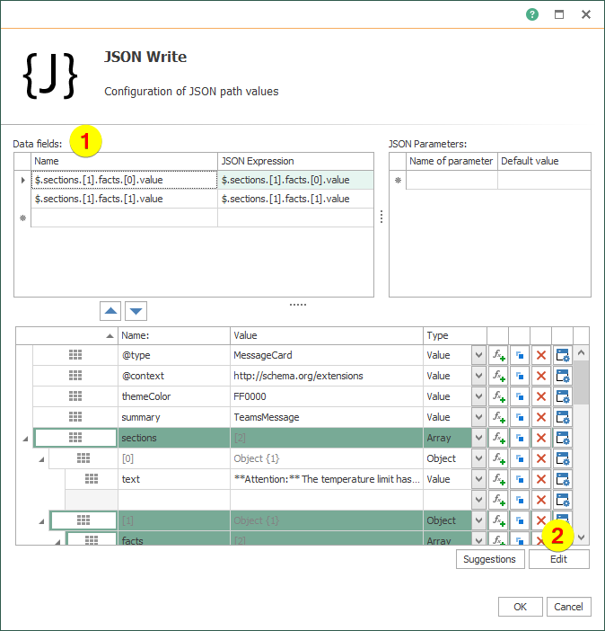Move the data field down with the arrow
The image size is (605, 631).
(136, 311)
